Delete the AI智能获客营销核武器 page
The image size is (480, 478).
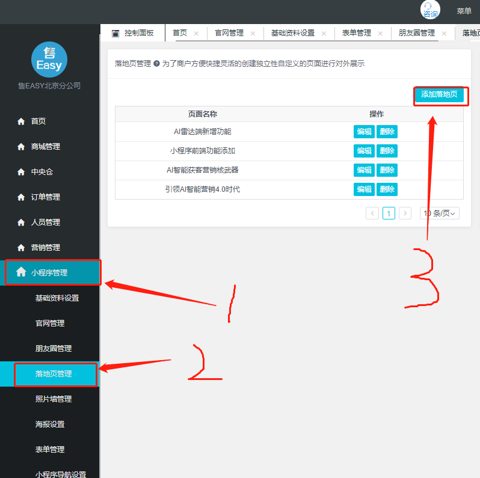point(387,170)
